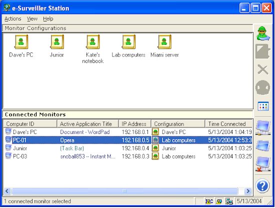Click the gray X delete icon in sidebar
Image resolution: width=275 pixels, height=208 pixels.
[262, 69]
